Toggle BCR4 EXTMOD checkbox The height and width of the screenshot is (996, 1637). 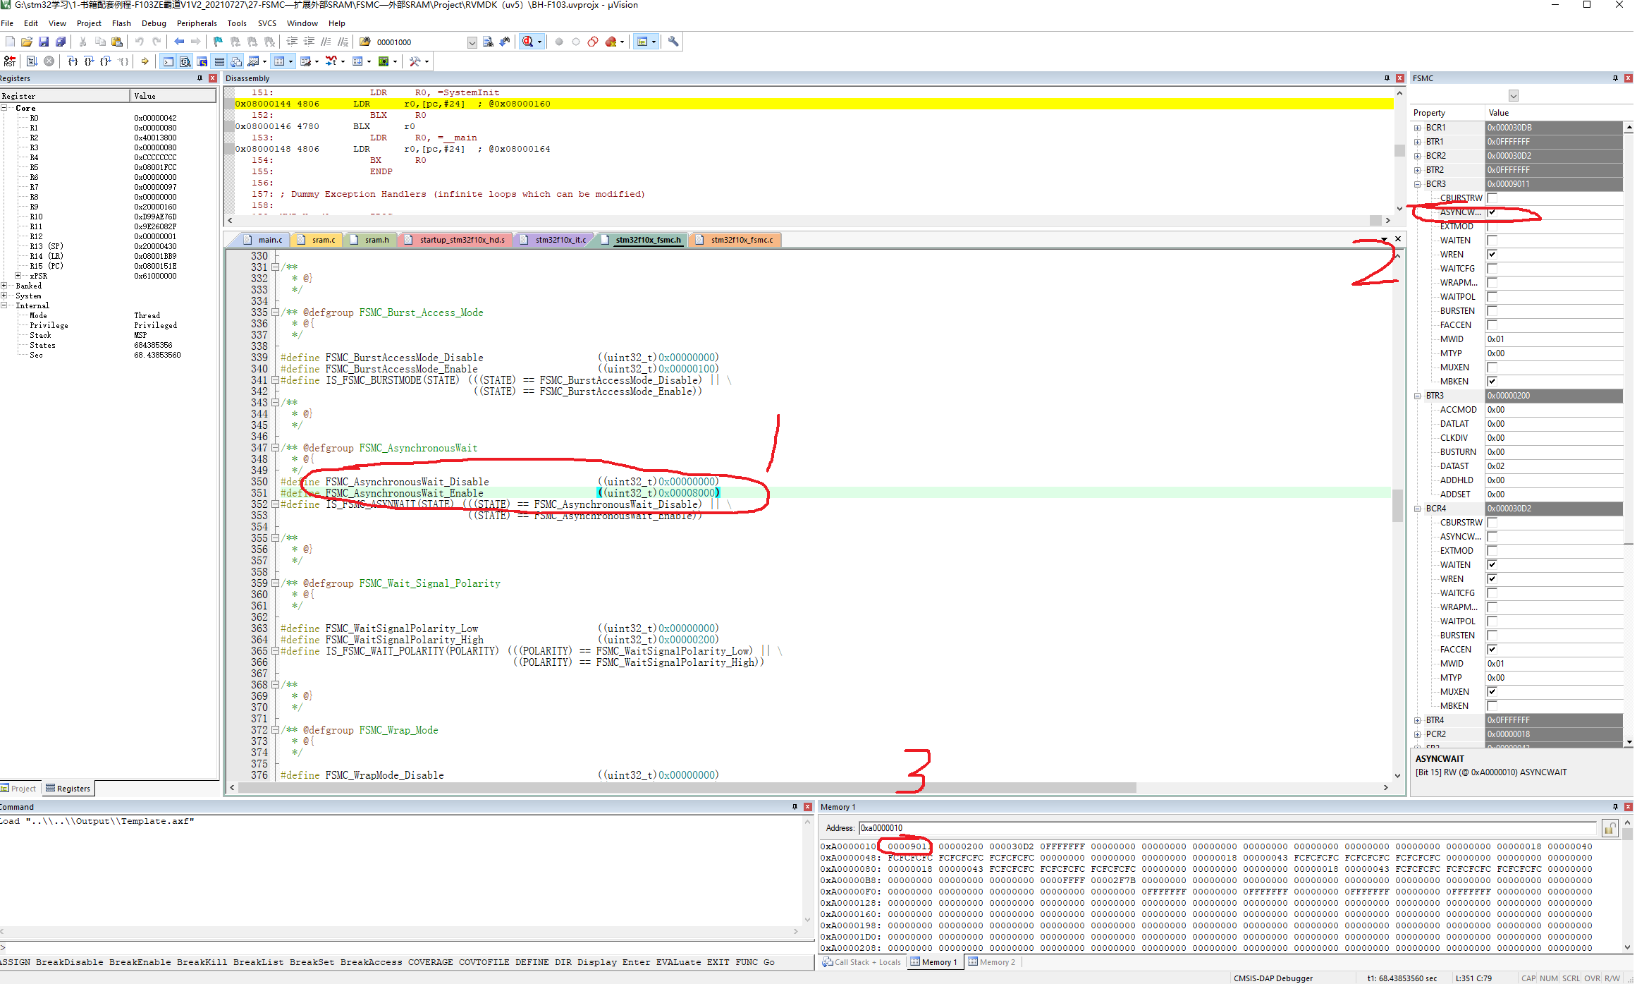pos(1492,551)
